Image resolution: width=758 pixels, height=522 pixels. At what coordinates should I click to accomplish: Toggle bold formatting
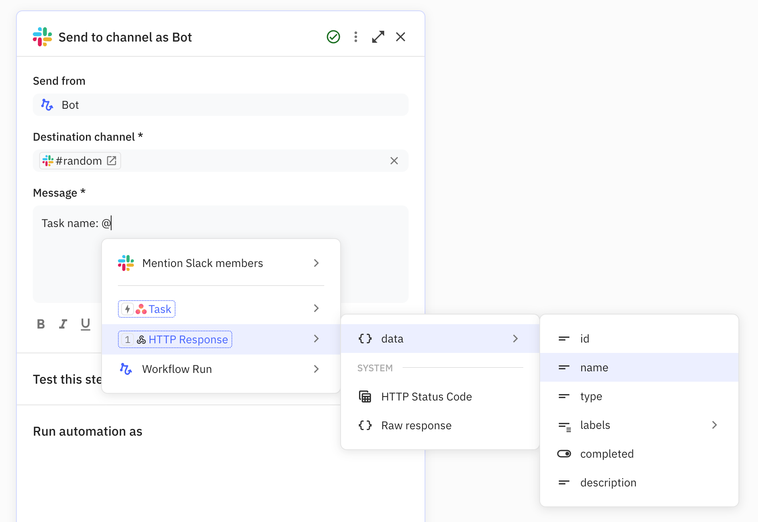coord(41,324)
